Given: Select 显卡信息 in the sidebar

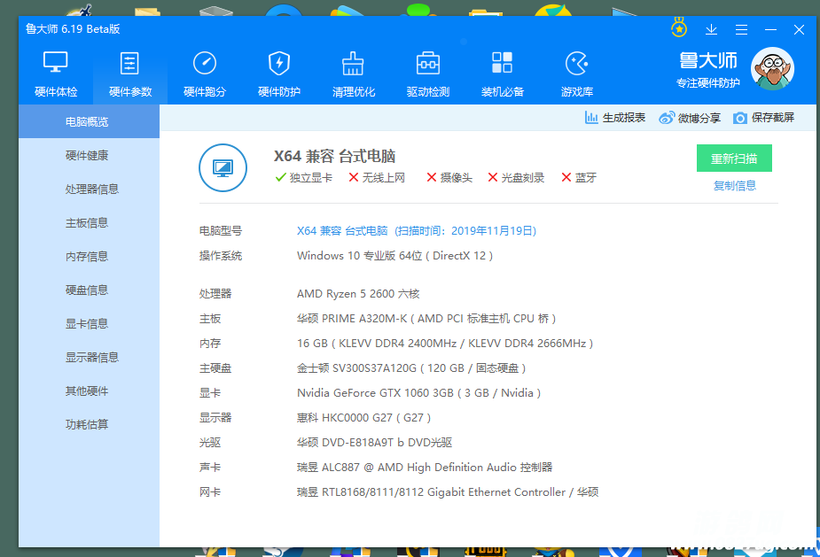Looking at the screenshot, I should (x=87, y=324).
